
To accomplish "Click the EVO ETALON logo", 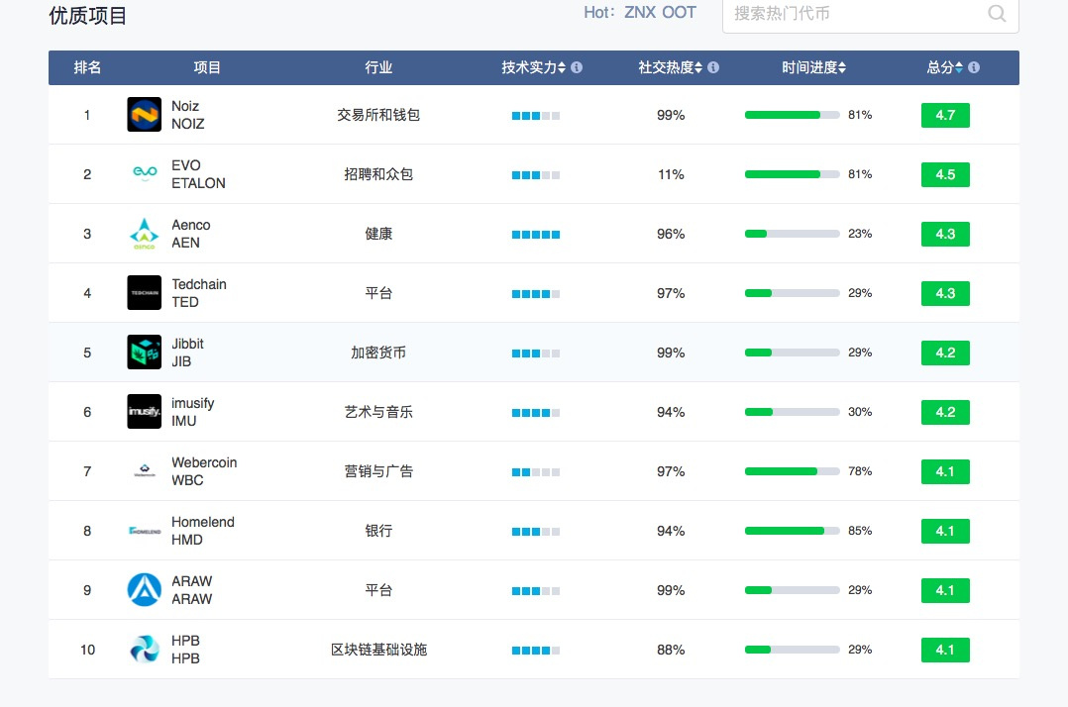I will pyautogui.click(x=145, y=173).
